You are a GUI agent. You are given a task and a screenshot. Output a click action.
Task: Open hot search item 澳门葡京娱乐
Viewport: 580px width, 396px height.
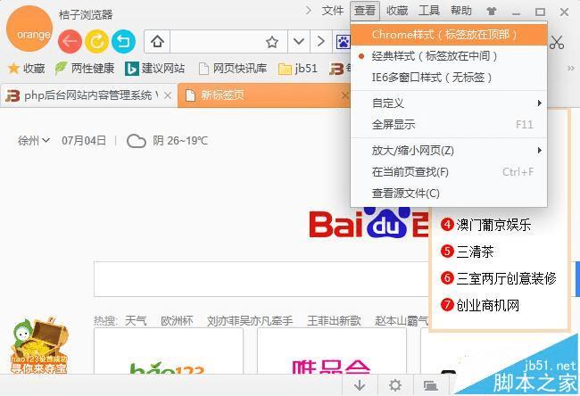[485, 225]
